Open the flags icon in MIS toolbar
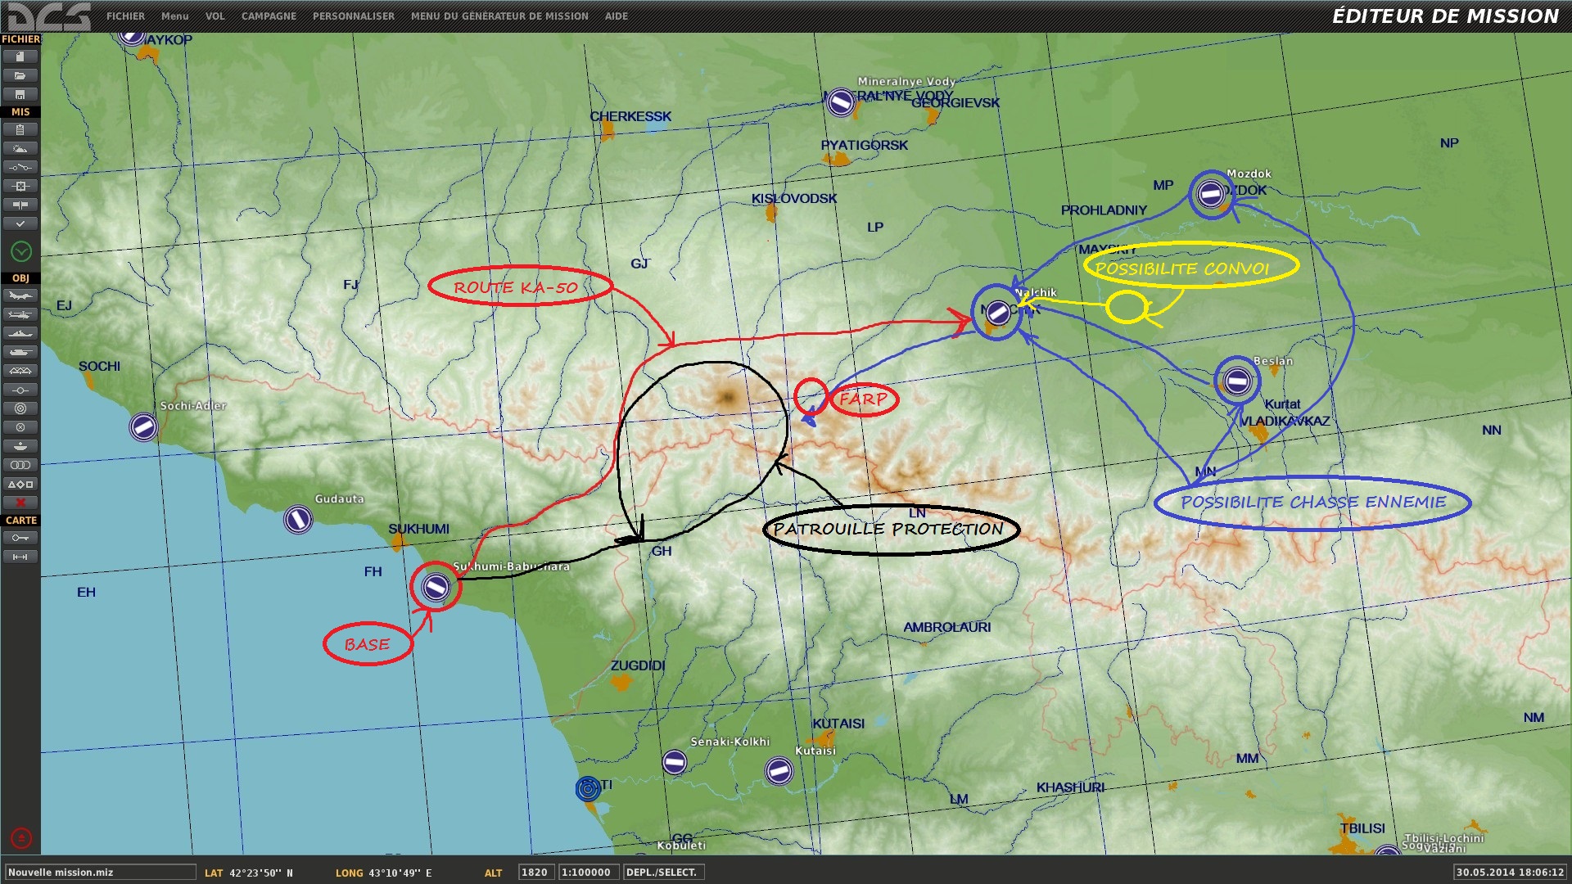1572x884 pixels. pyautogui.click(x=20, y=205)
